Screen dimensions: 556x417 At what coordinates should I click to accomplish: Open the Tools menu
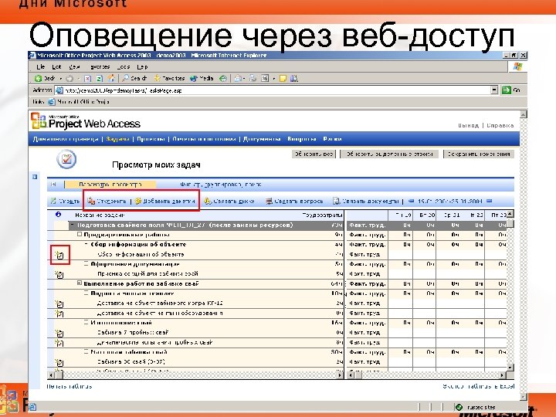[124, 66]
